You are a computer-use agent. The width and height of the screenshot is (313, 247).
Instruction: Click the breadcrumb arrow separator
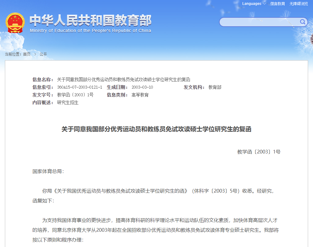(35, 54)
